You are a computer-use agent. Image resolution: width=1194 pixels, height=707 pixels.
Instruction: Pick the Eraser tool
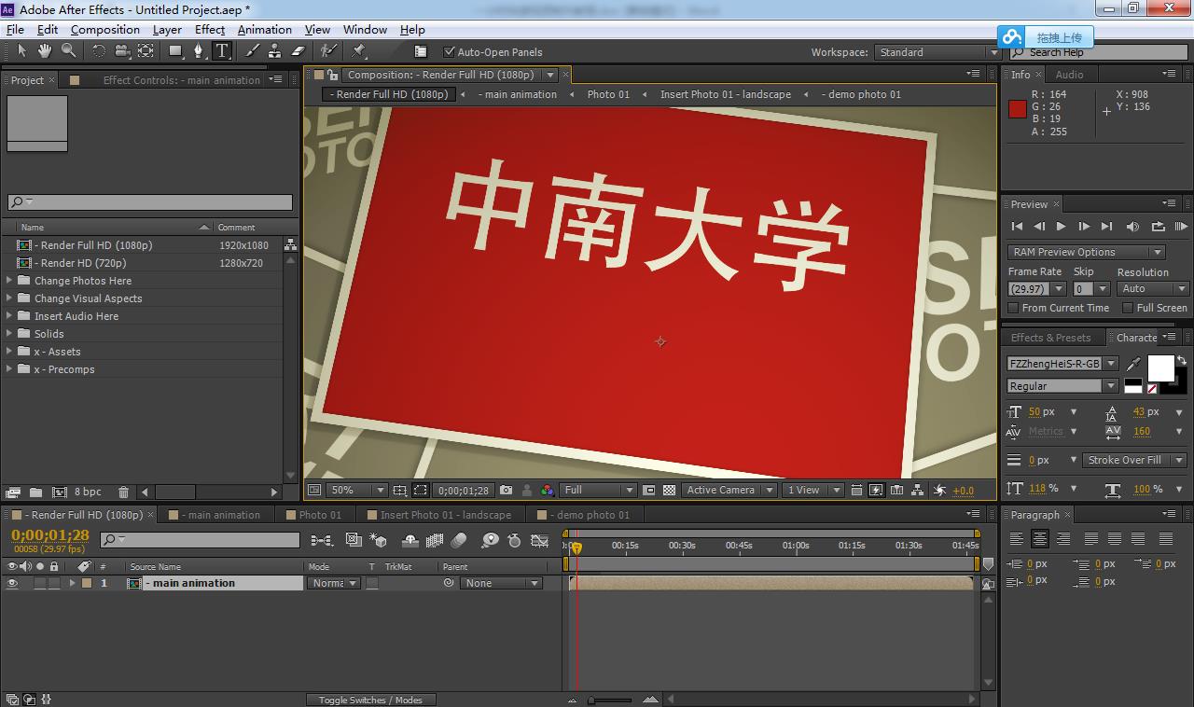298,51
